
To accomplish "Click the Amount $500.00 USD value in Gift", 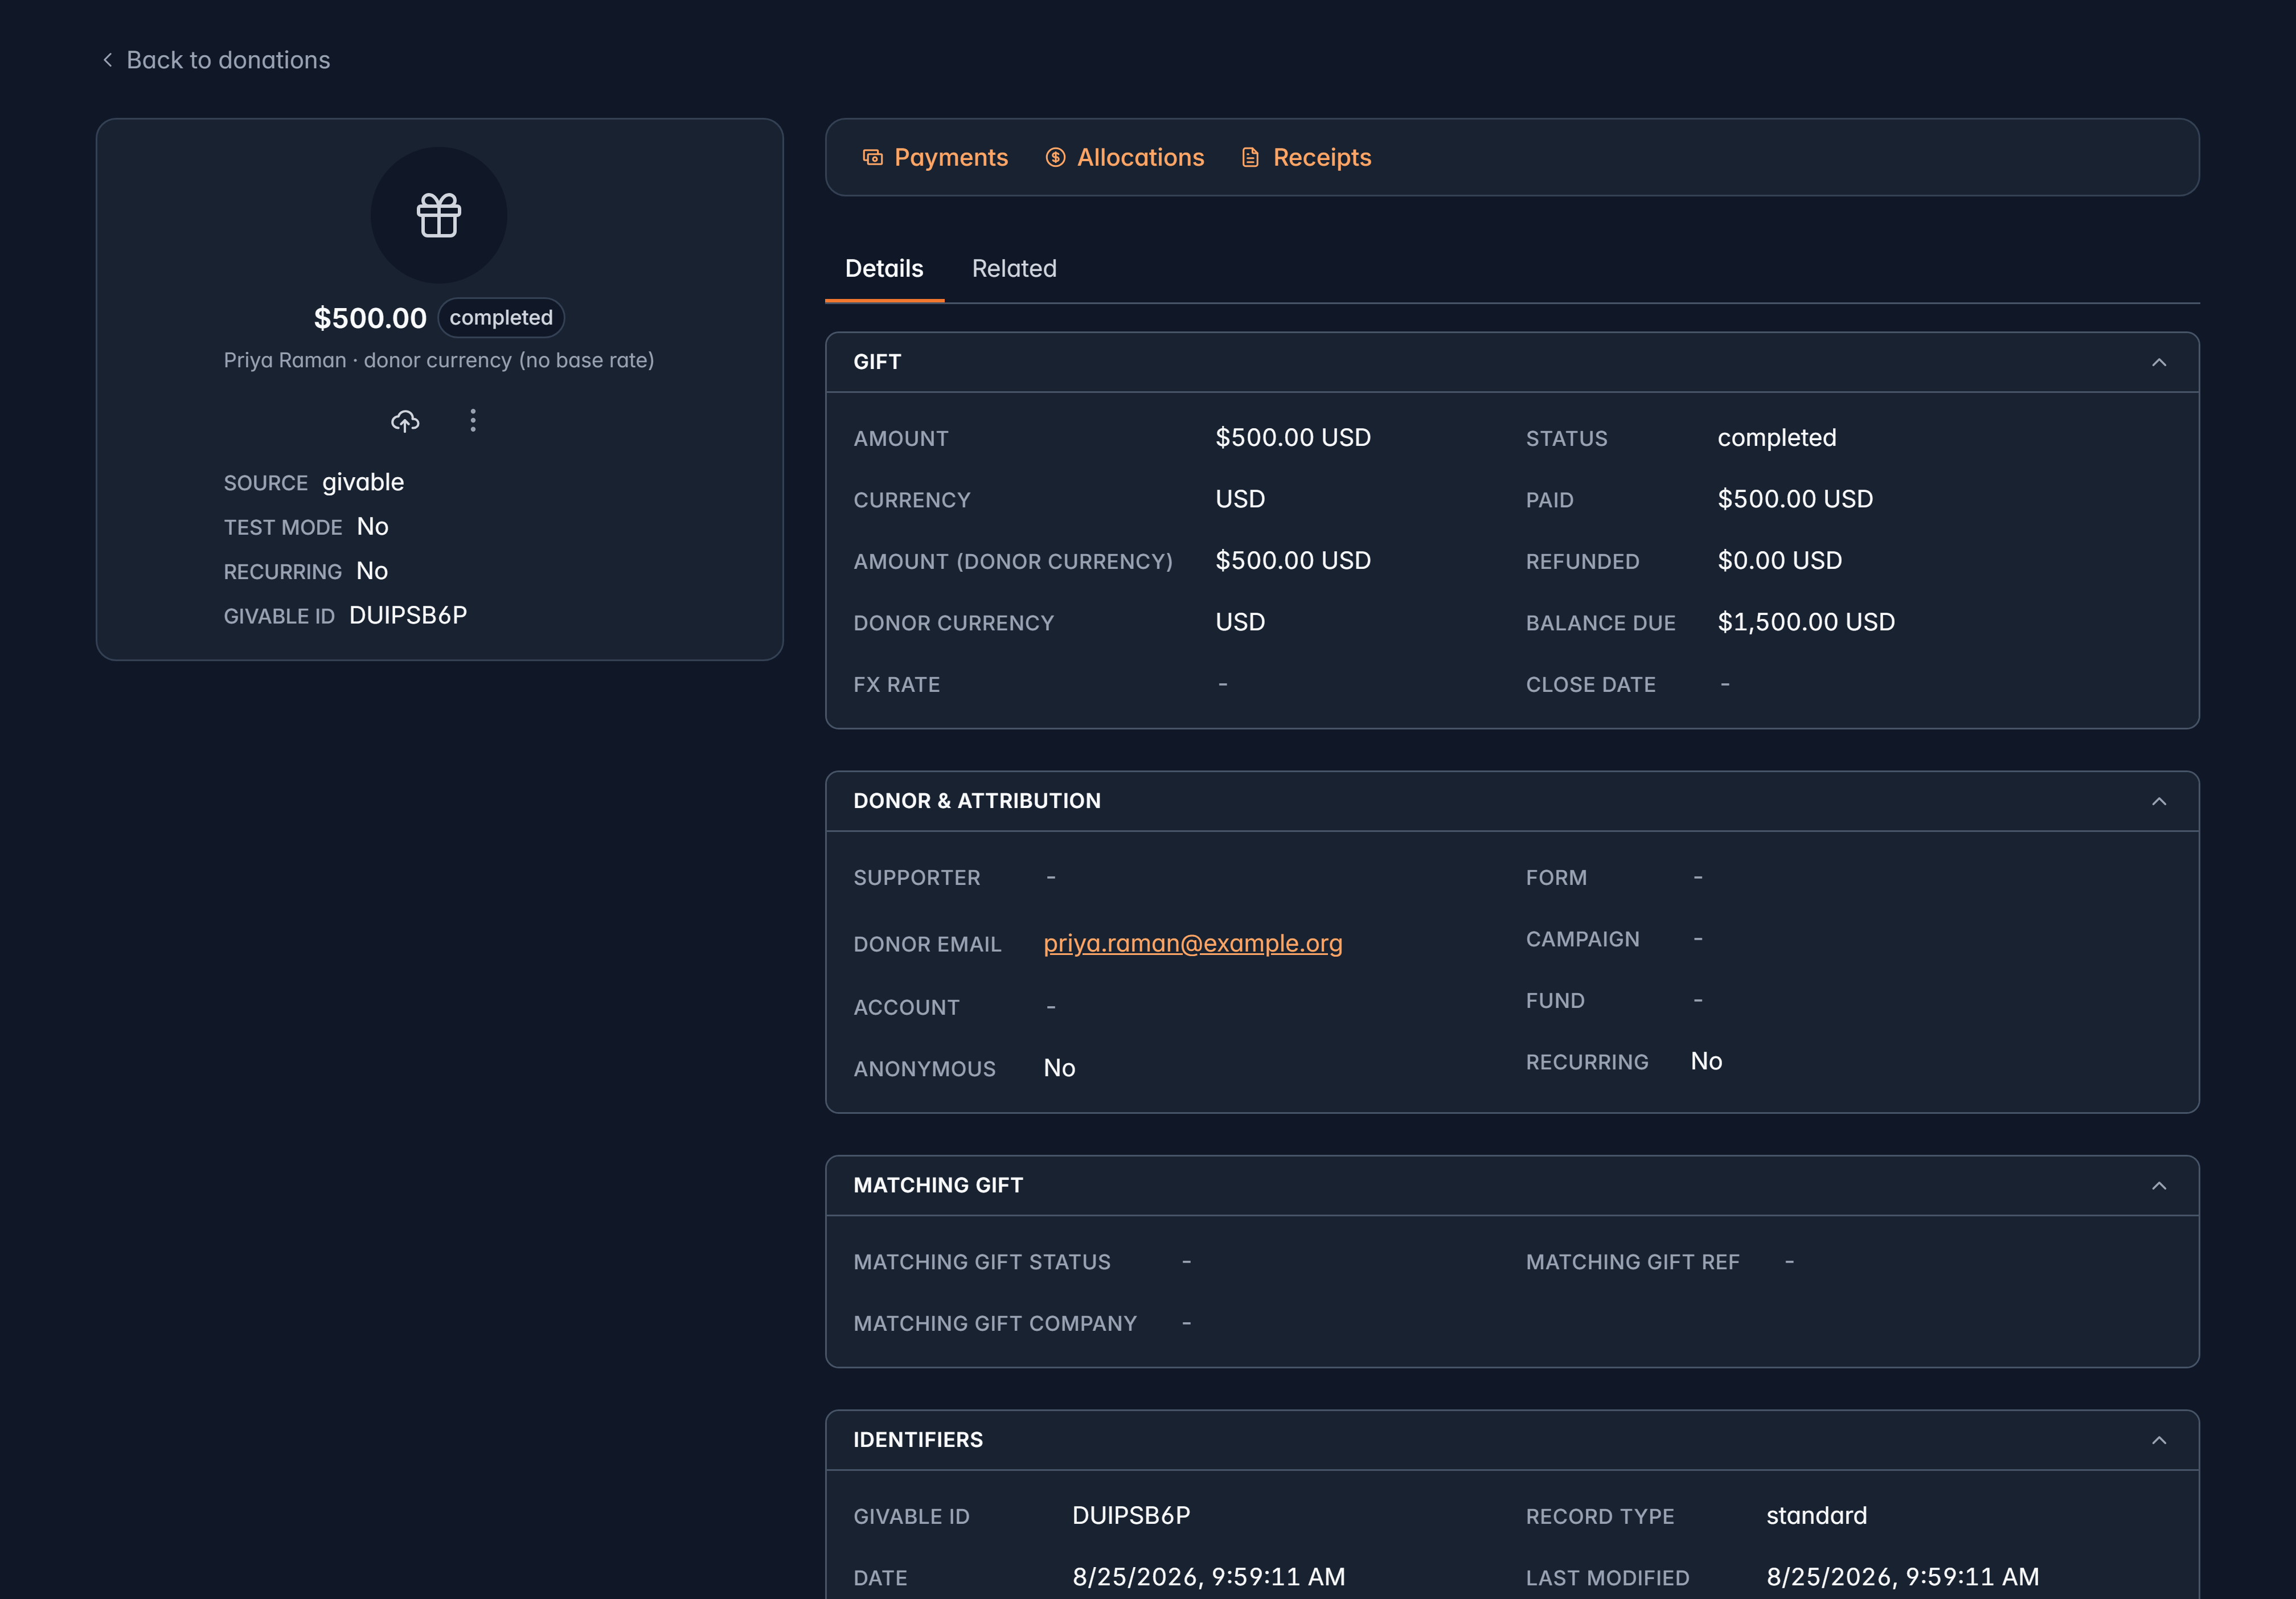I will (1293, 438).
